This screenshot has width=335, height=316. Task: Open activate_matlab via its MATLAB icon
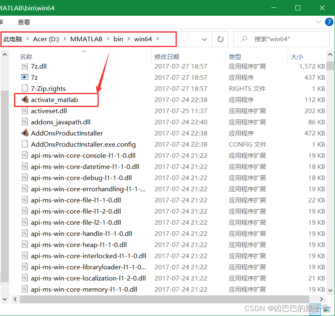25,100
